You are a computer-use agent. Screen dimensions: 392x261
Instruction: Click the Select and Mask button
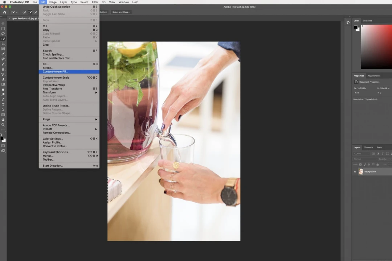[121, 12]
